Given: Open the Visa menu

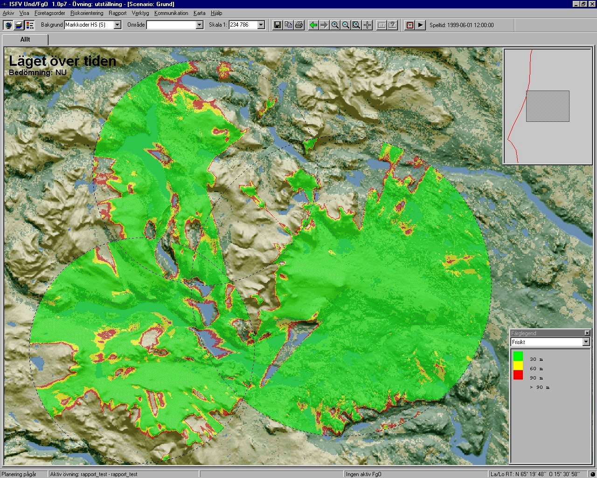Looking at the screenshot, I should coord(24,13).
